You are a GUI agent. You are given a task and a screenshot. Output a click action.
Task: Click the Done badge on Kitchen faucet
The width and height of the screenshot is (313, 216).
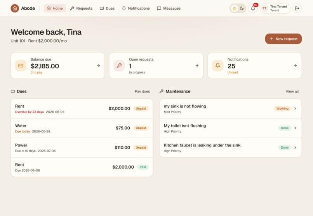click(x=285, y=148)
